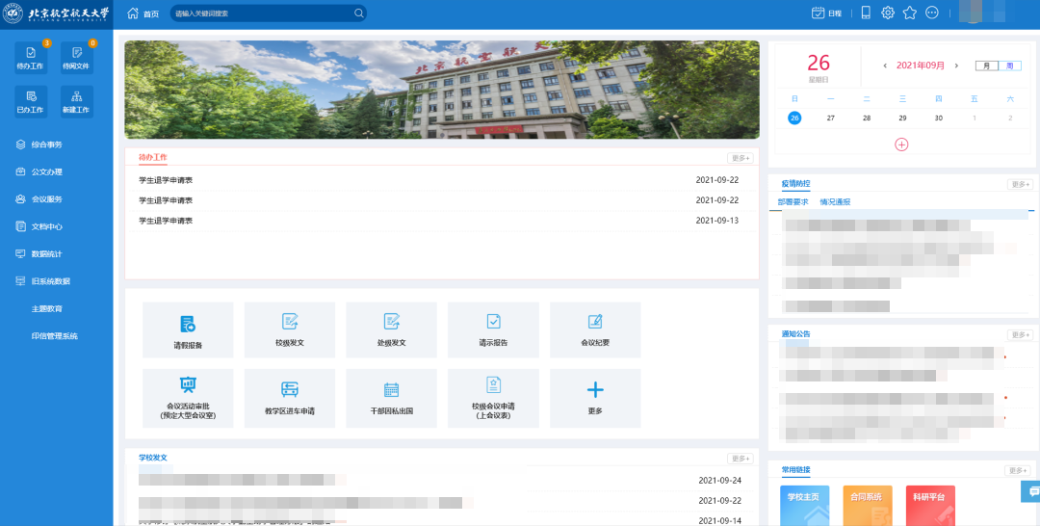Open 学校主页 quick link card
1040x526 pixels.
(x=804, y=506)
